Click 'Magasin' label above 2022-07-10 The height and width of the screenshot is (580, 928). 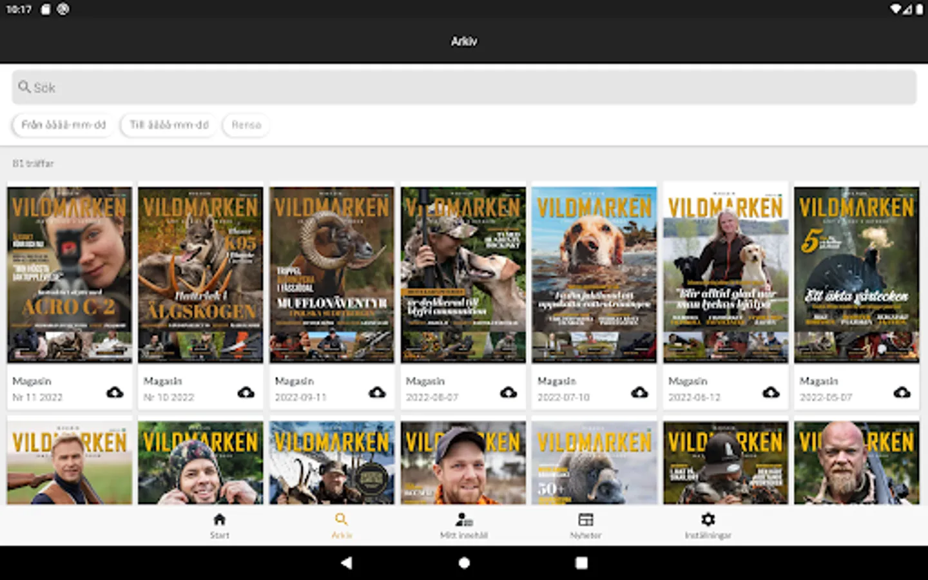point(557,382)
